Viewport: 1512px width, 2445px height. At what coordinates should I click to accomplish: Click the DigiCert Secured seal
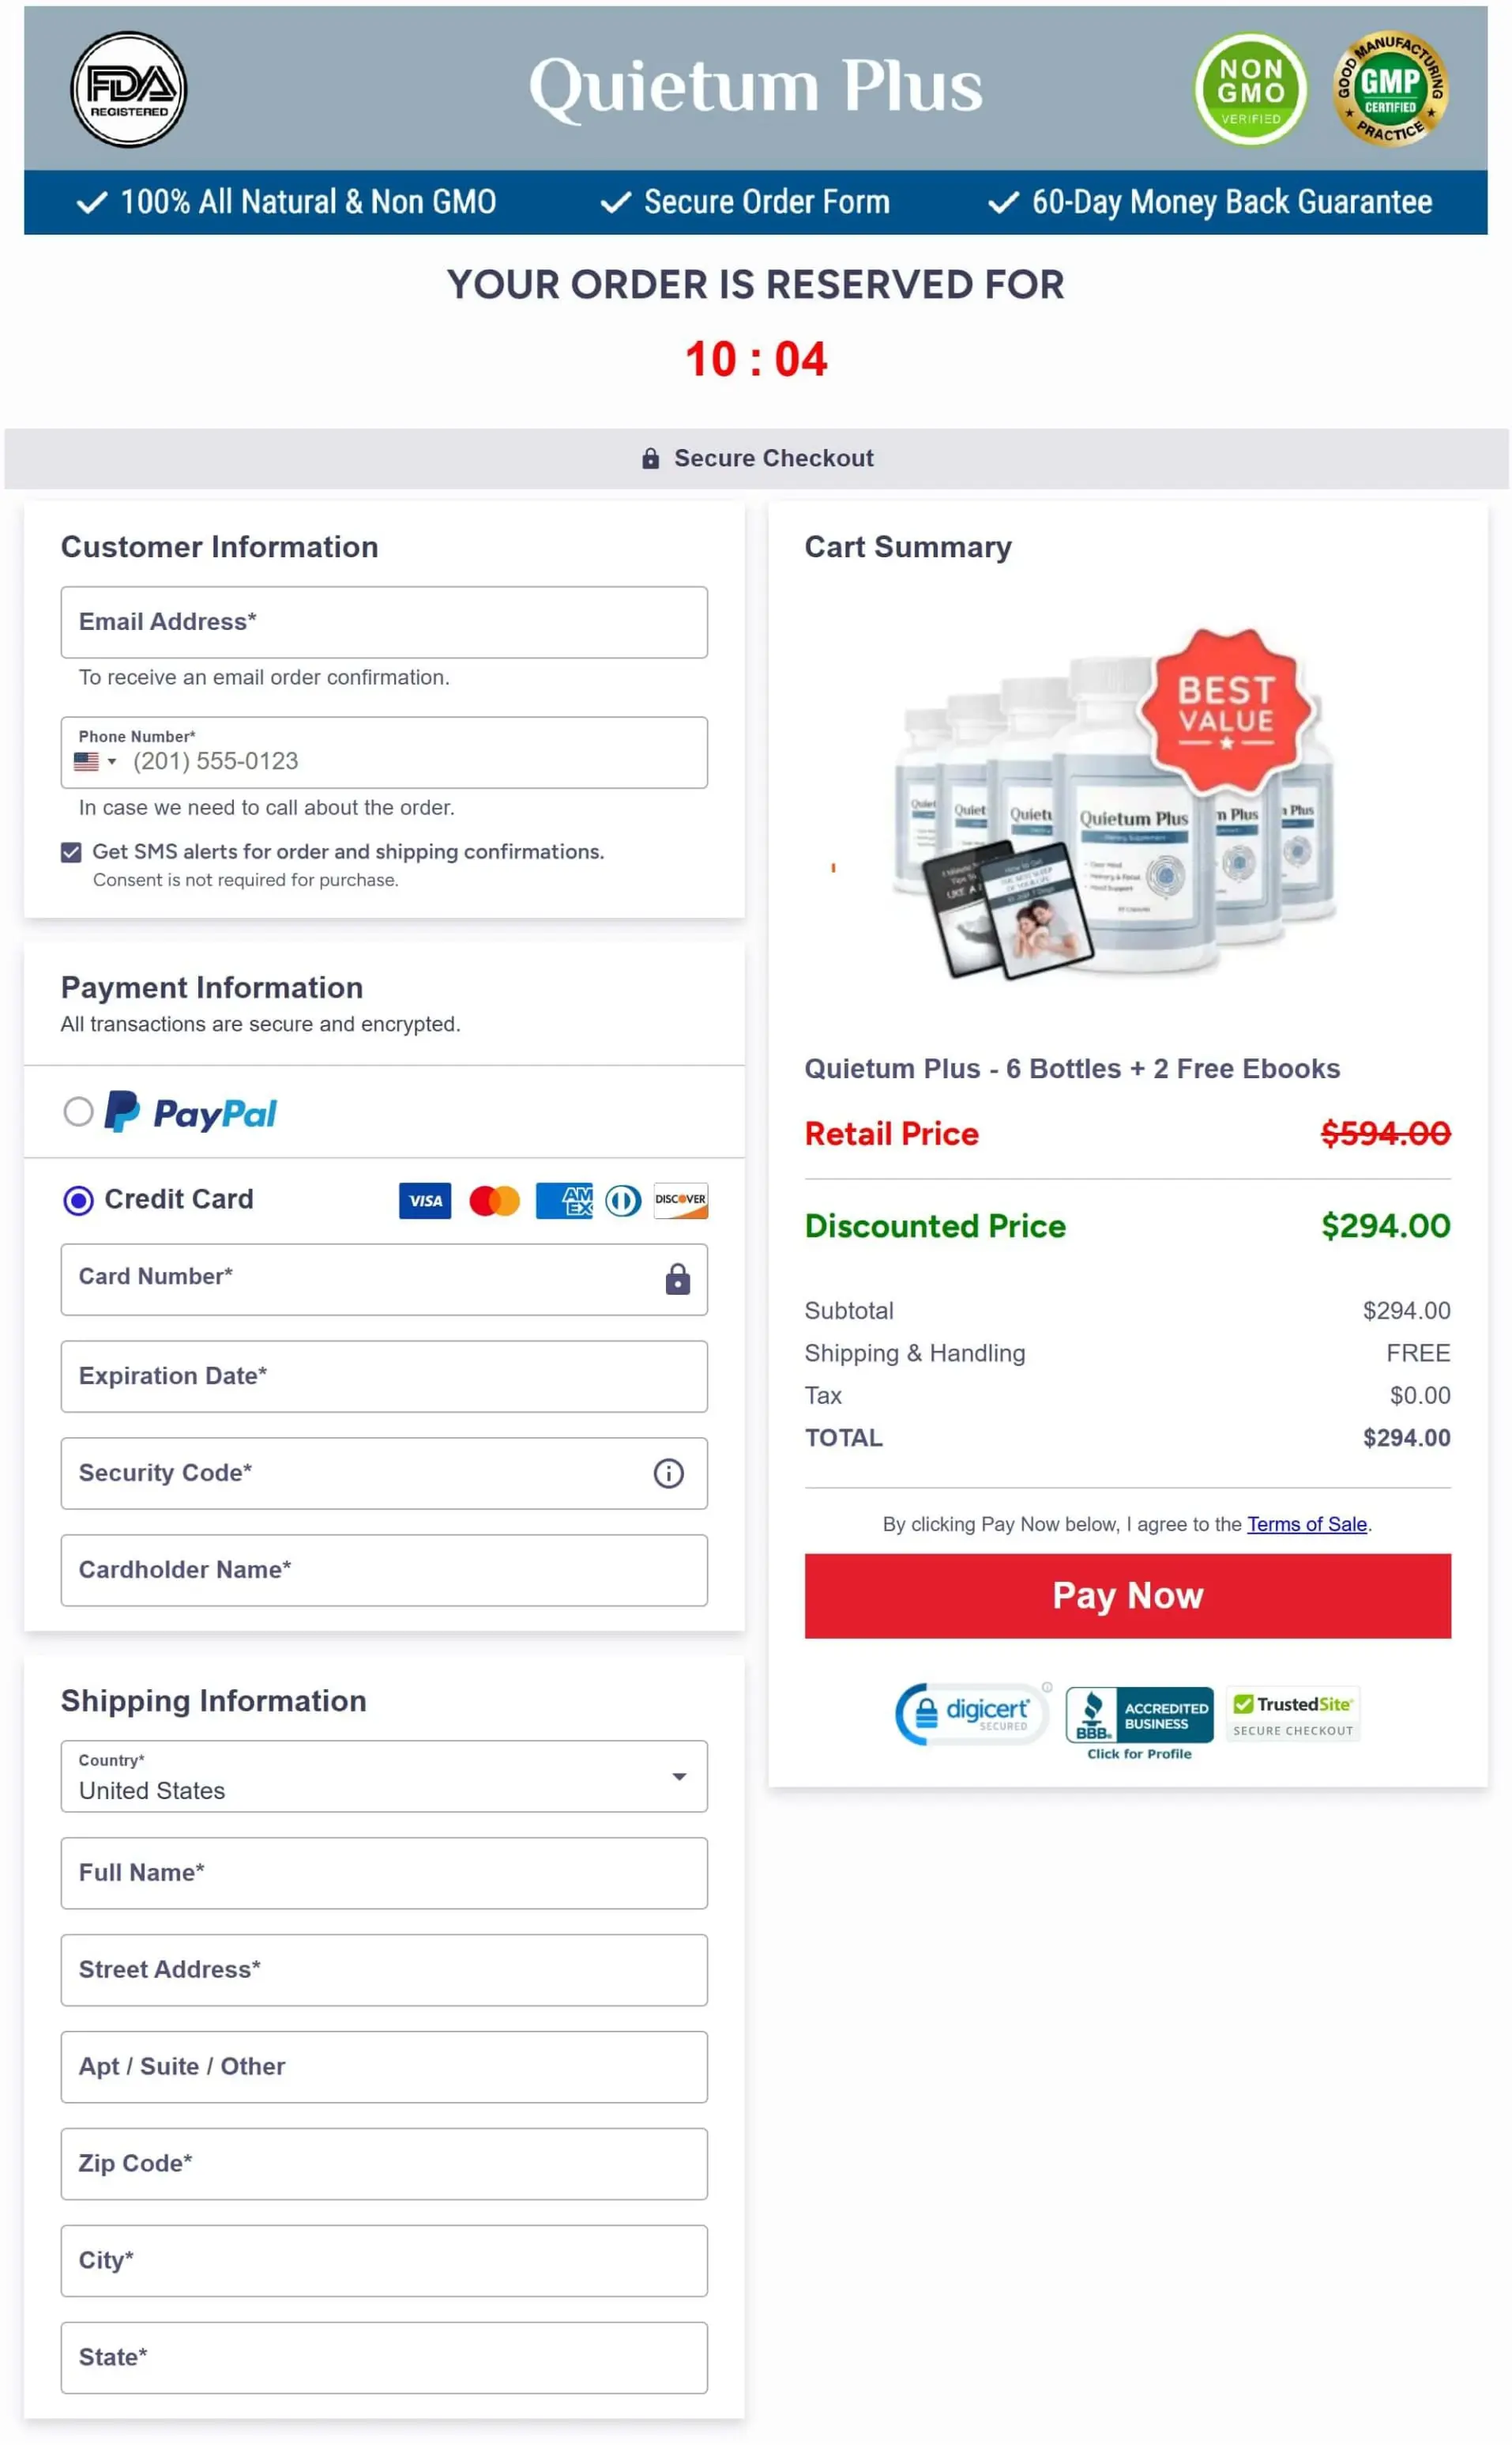coord(972,1714)
